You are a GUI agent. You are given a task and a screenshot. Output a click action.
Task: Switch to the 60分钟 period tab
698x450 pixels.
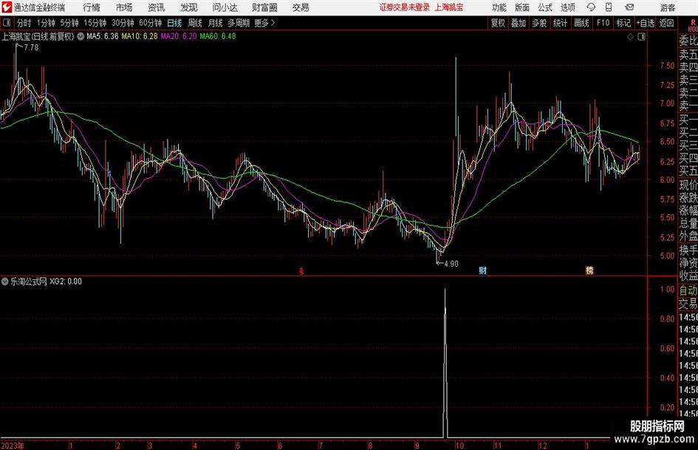[151, 23]
